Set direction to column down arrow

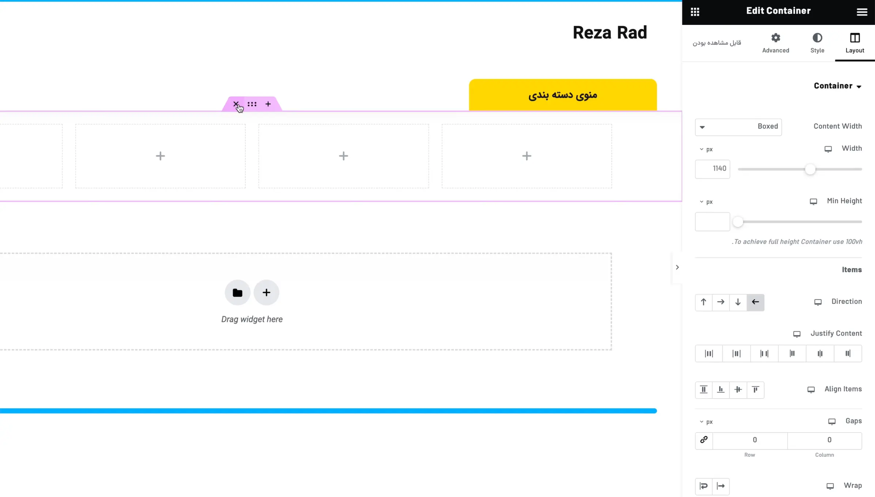click(x=738, y=302)
